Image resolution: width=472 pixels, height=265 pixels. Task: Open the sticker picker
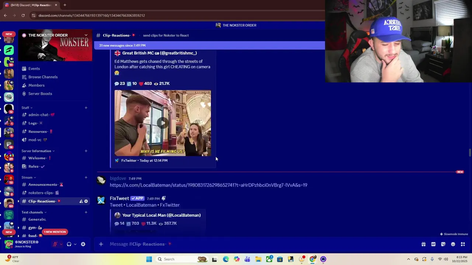[443, 244]
